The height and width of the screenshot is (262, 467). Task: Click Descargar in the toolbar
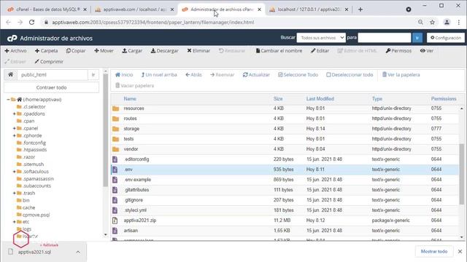coord(164,51)
